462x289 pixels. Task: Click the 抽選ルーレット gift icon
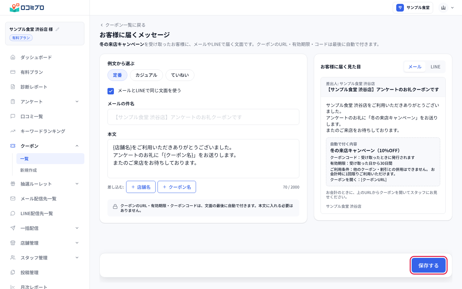13,184
